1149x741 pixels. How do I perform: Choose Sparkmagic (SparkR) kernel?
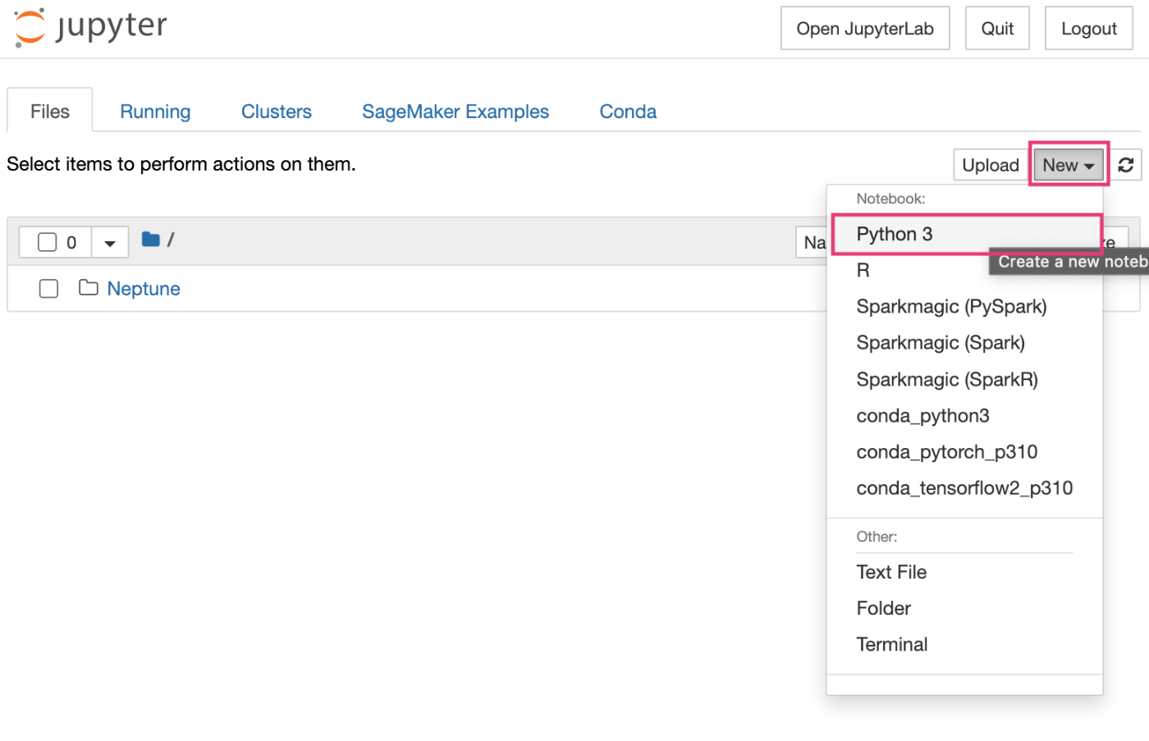(x=965, y=379)
